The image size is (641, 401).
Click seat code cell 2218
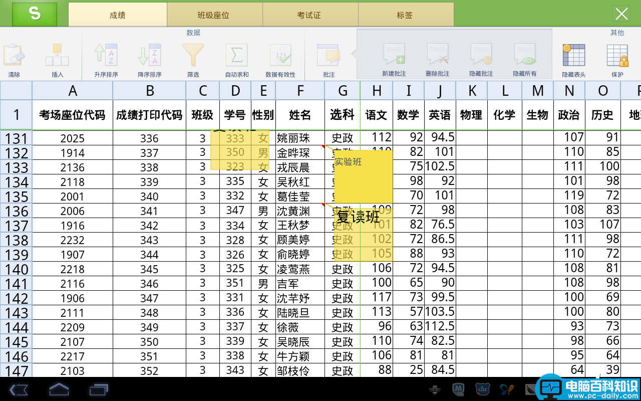(x=73, y=269)
